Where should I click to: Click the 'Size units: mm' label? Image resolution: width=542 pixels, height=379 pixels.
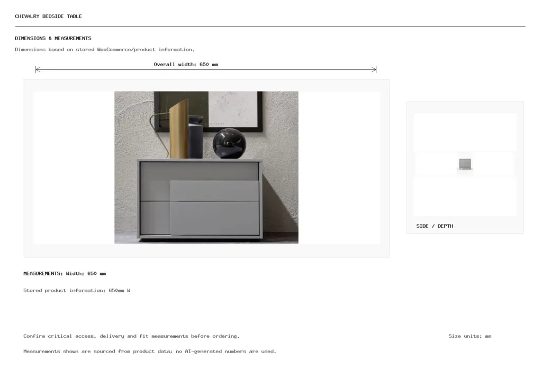tap(470, 336)
